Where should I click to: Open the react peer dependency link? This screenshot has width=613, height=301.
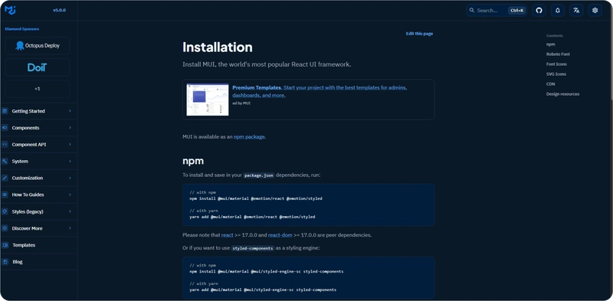227,235
